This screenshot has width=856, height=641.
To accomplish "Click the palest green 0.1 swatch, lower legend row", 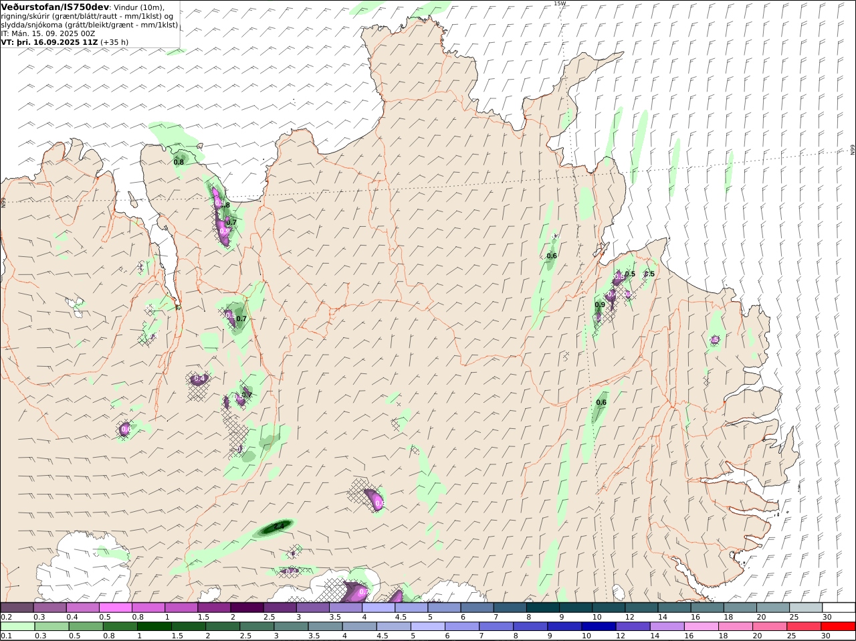I will click(x=17, y=626).
